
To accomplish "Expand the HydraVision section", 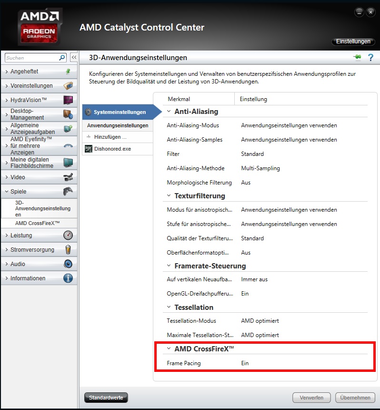I will pyautogui.click(x=7, y=100).
